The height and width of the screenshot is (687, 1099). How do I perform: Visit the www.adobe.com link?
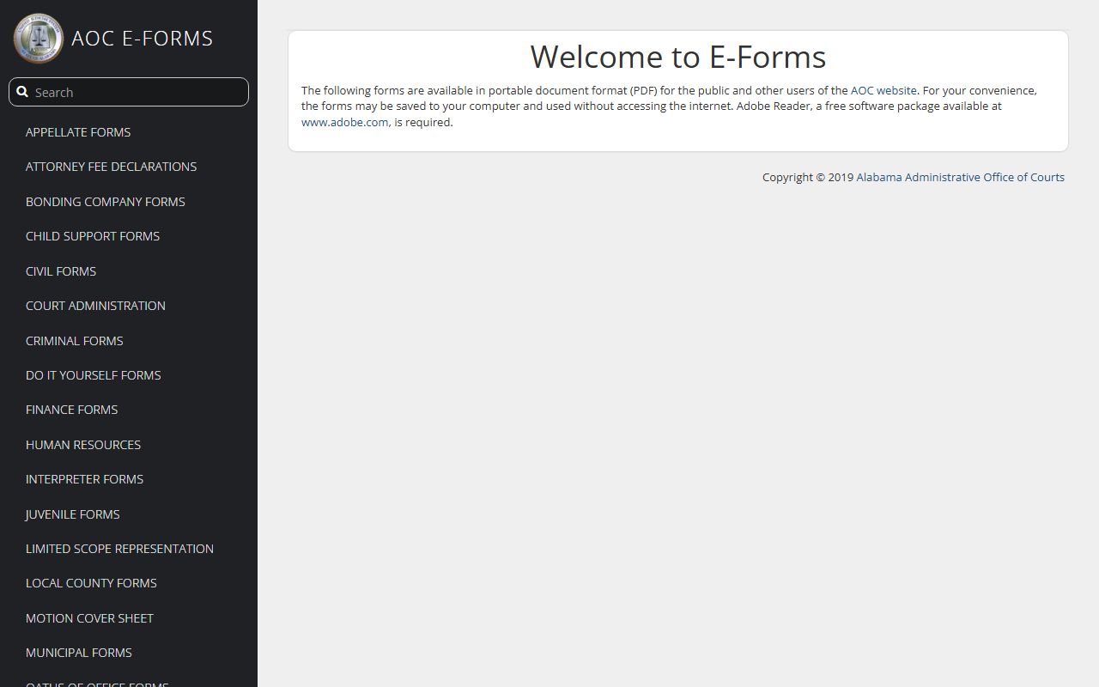coord(344,122)
